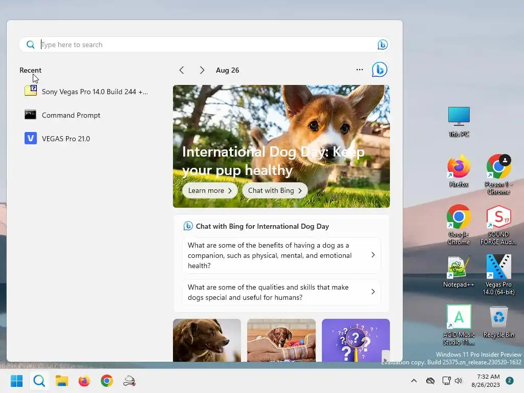Click the Chat with Bing for International Dog Day heading
This screenshot has height=393, width=524.
[263, 226]
